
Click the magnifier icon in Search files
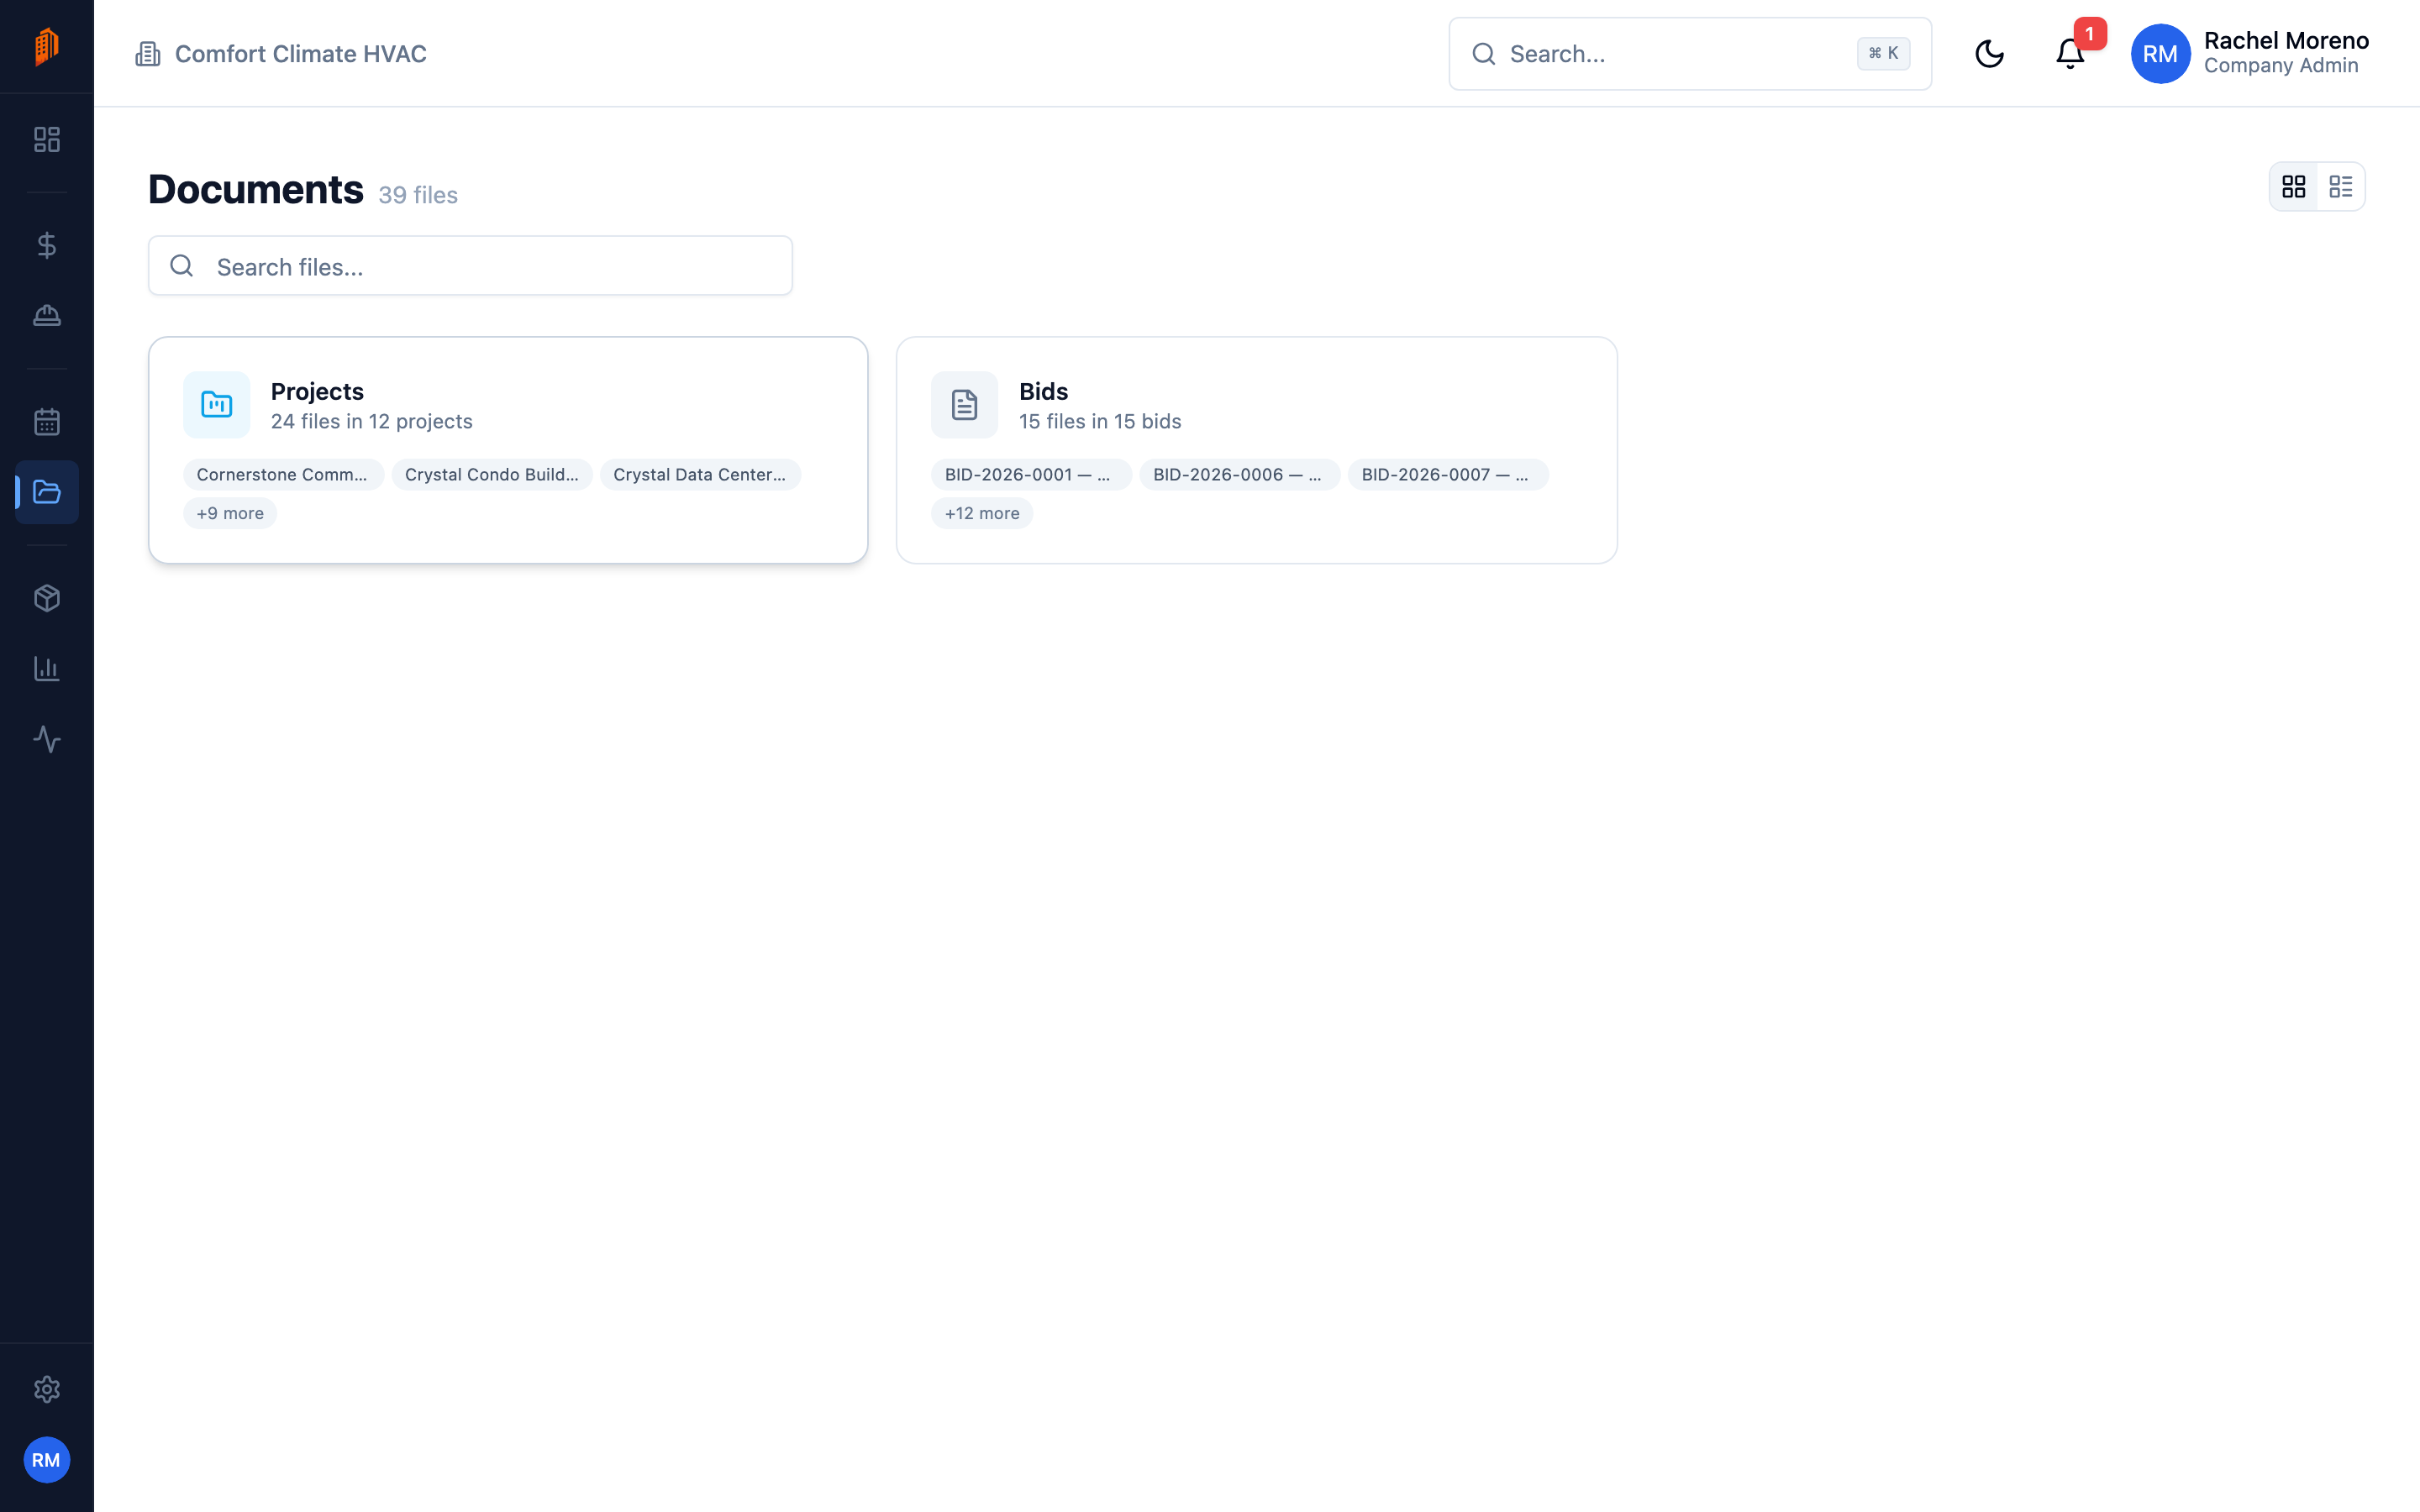181,266
